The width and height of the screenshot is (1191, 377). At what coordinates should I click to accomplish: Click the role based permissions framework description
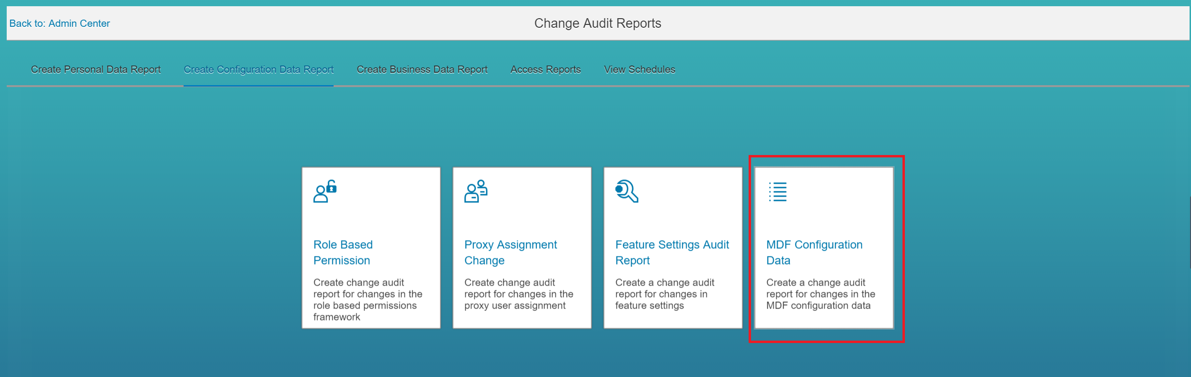[x=368, y=299]
